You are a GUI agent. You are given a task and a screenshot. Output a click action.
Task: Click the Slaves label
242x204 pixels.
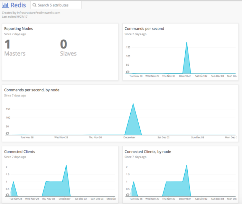point(68,54)
